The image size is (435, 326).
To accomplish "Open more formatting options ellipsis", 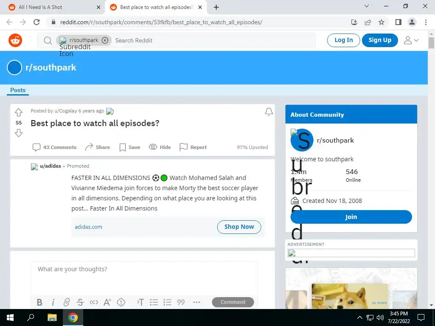I will click(197, 302).
